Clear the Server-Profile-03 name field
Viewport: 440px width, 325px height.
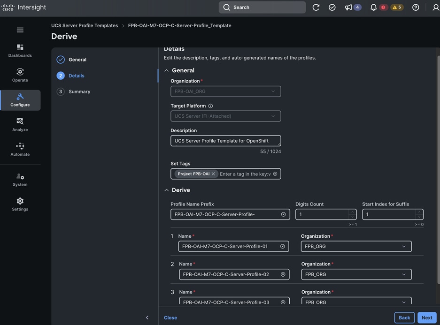coord(283,302)
